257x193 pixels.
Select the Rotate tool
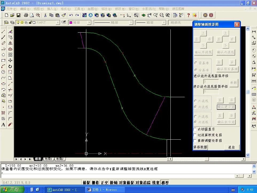(x=10, y=66)
